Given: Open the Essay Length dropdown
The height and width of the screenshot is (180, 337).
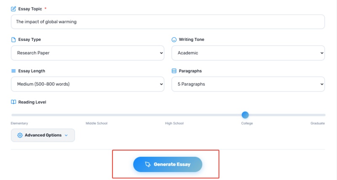Looking at the screenshot, I should coord(88,84).
